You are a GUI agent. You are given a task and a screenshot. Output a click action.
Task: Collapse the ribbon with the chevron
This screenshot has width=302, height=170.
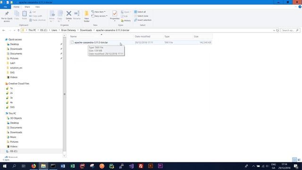[x=296, y=7]
